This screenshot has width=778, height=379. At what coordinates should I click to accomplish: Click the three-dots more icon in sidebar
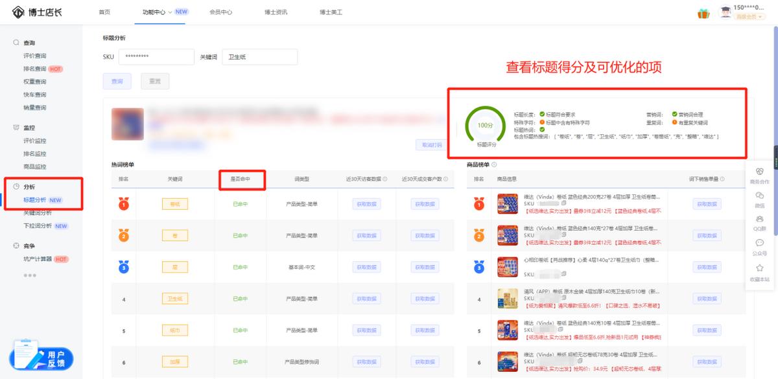pos(30,275)
